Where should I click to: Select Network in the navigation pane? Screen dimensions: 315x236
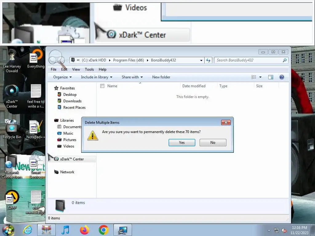(x=67, y=172)
